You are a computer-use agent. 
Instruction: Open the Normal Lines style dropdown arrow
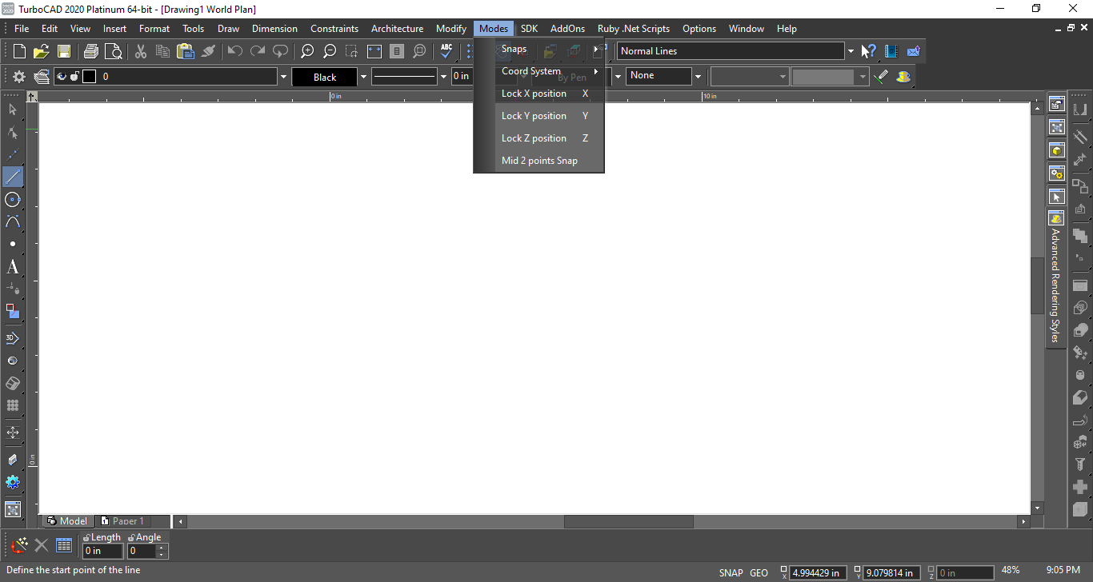pos(850,51)
